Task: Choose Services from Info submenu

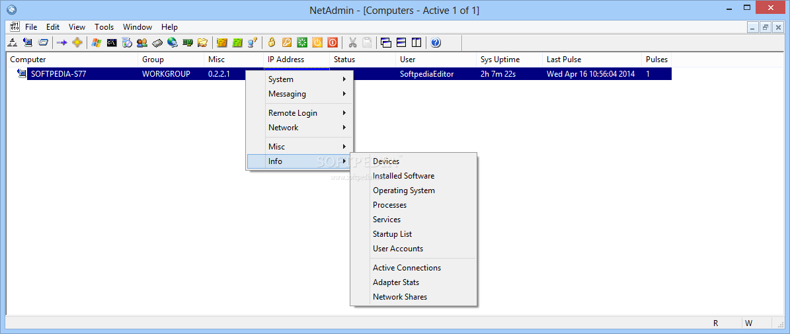Action: 414,220
